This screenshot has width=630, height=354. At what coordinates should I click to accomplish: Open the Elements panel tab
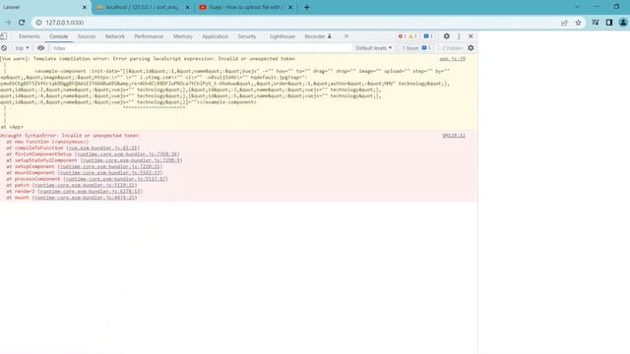30,36
